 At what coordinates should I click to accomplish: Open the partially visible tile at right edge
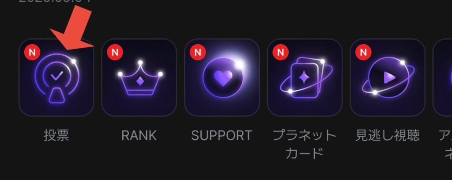[x=442, y=77]
